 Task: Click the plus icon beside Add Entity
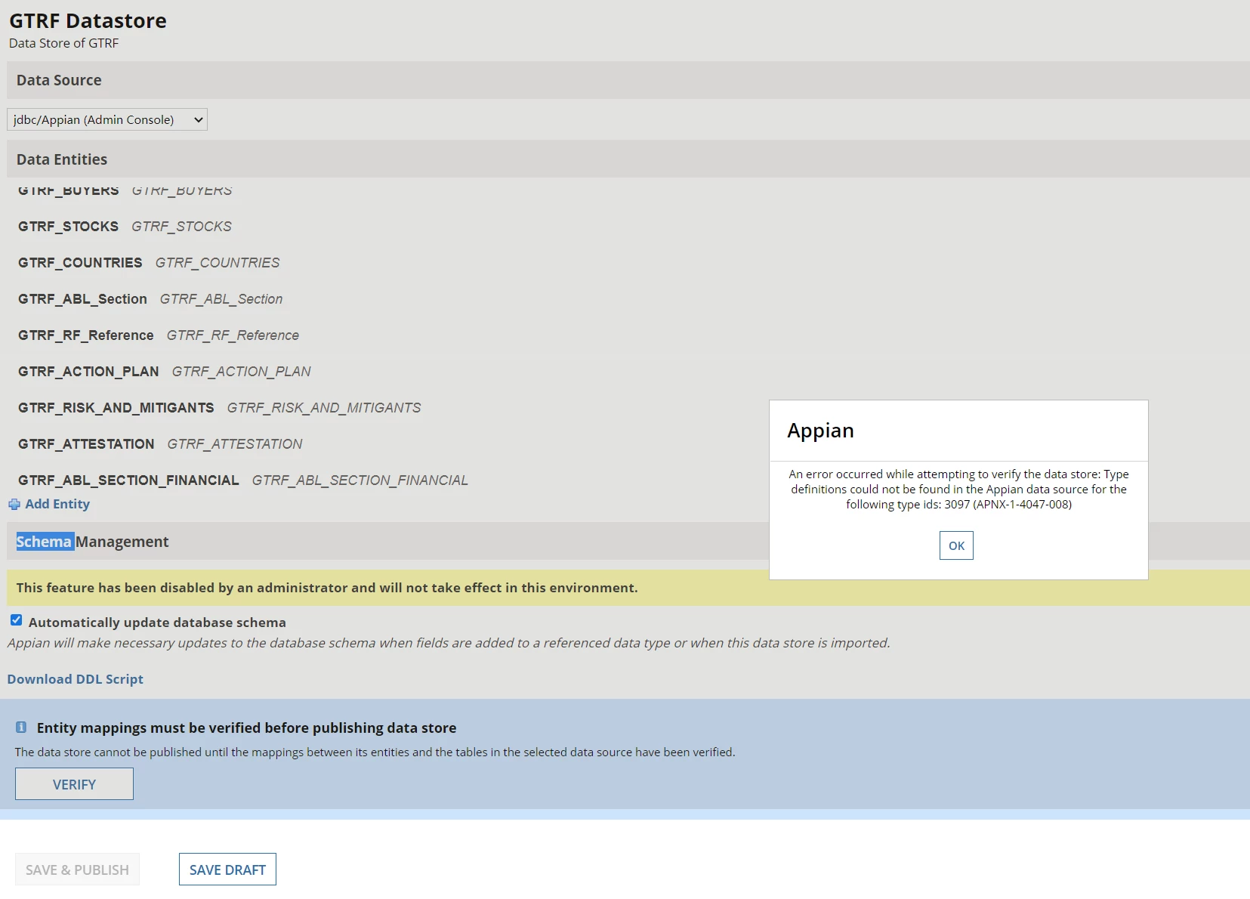14,505
